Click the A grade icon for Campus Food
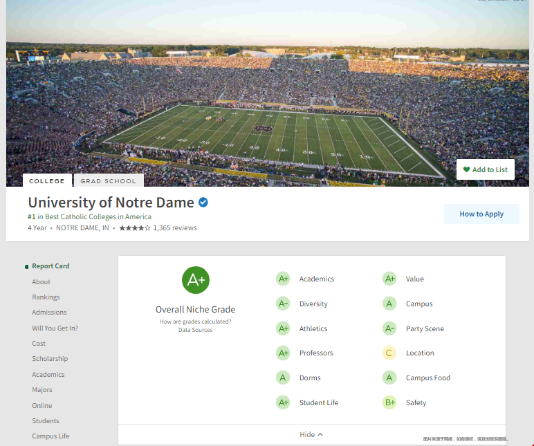 point(389,378)
